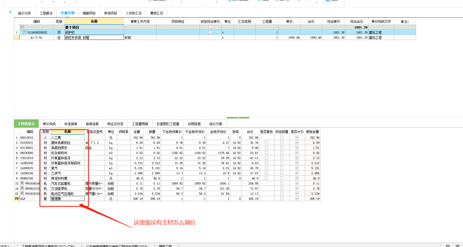Edit the 钢栏杆安装 钢管 name cell
This screenshot has height=247, width=463.
94,38
